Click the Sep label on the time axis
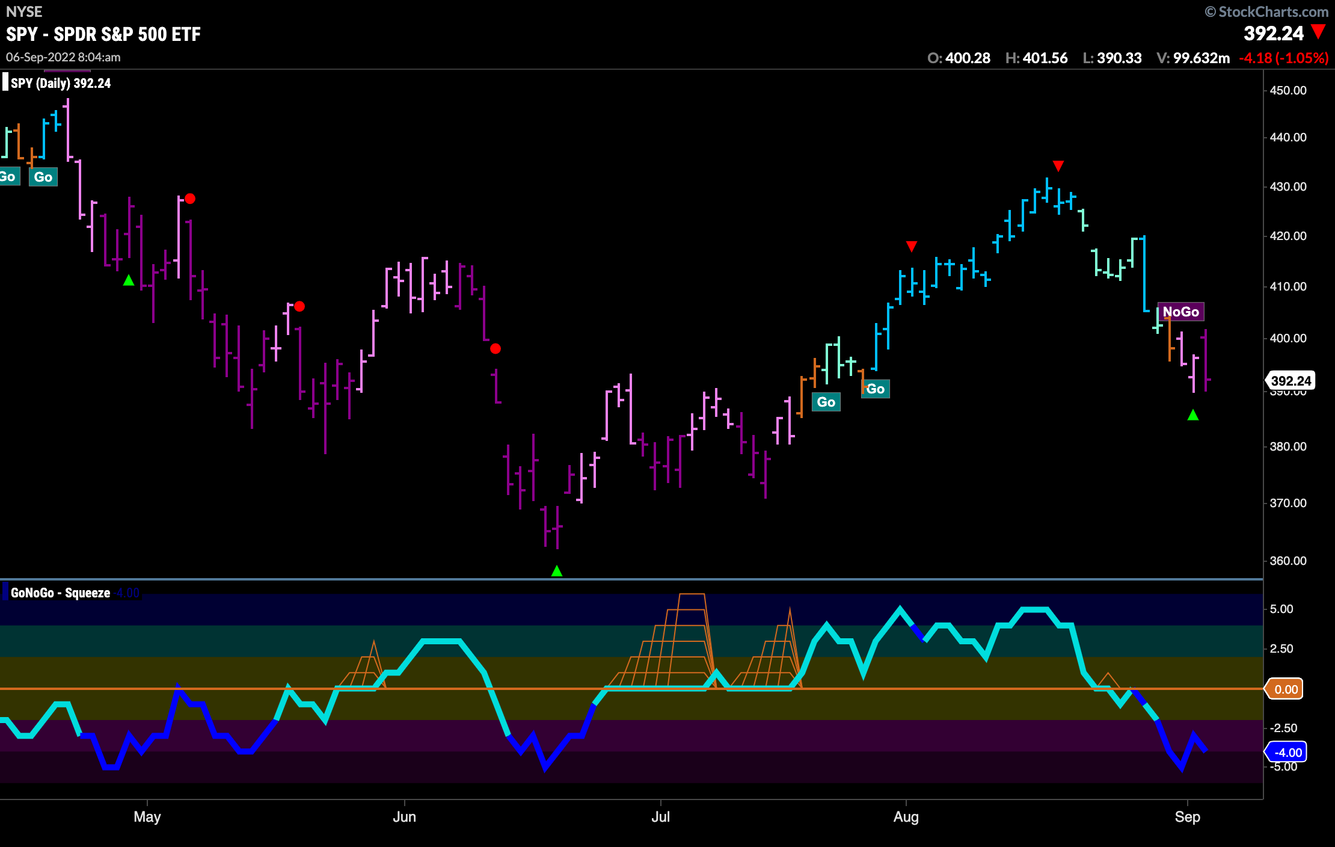The width and height of the screenshot is (1335, 847). coord(1188,817)
